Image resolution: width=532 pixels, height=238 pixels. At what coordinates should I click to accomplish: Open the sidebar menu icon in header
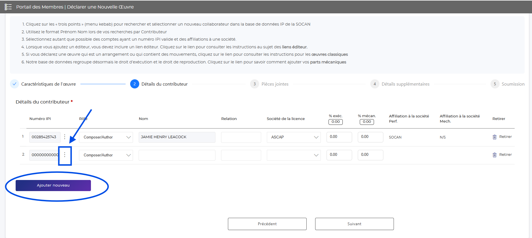pyautogui.click(x=8, y=7)
